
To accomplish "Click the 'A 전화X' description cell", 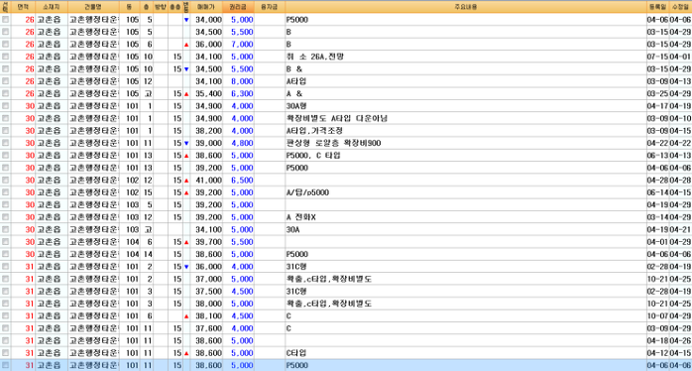I will 466,217.
